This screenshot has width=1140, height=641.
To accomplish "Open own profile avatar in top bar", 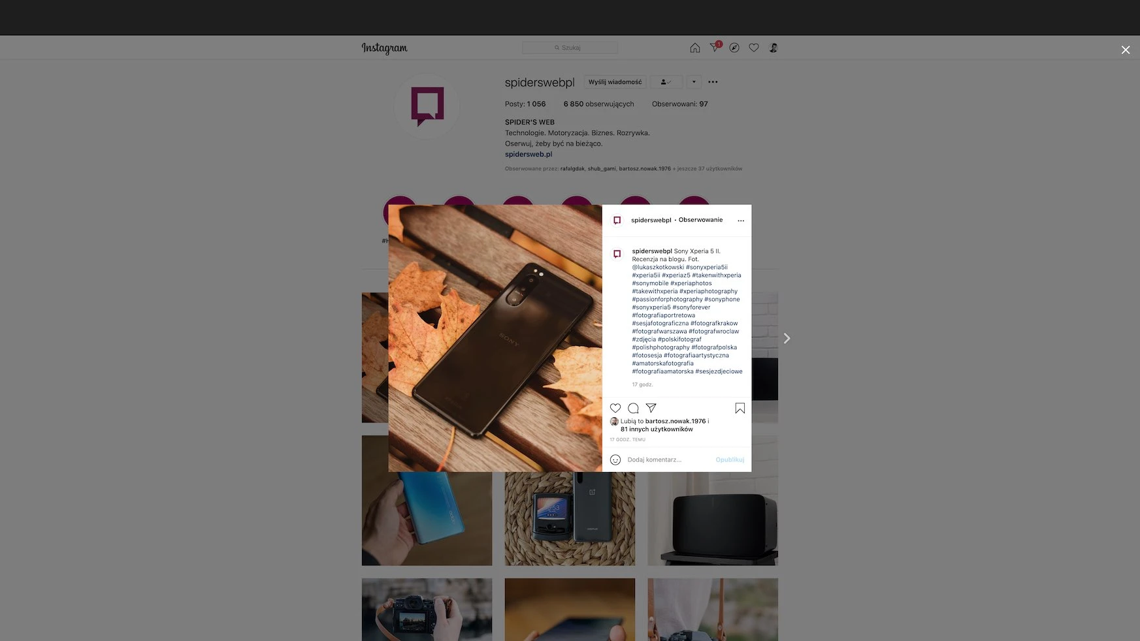I will coord(774,48).
